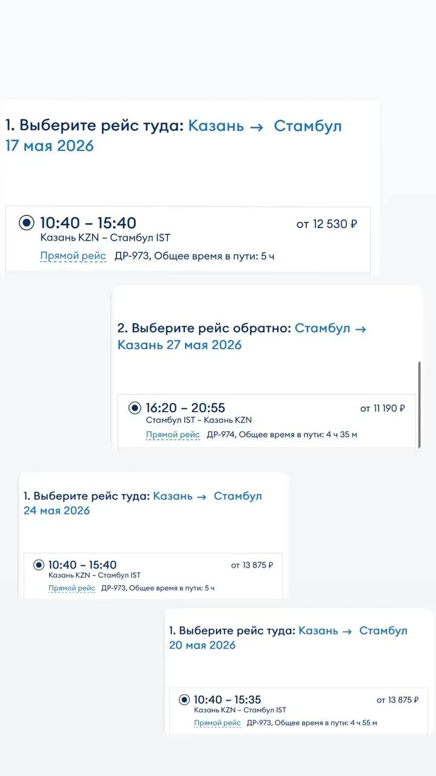Screen dimensions: 436x776
Task: Click the arrow after Стамбул in the return header
Action: click(x=360, y=329)
